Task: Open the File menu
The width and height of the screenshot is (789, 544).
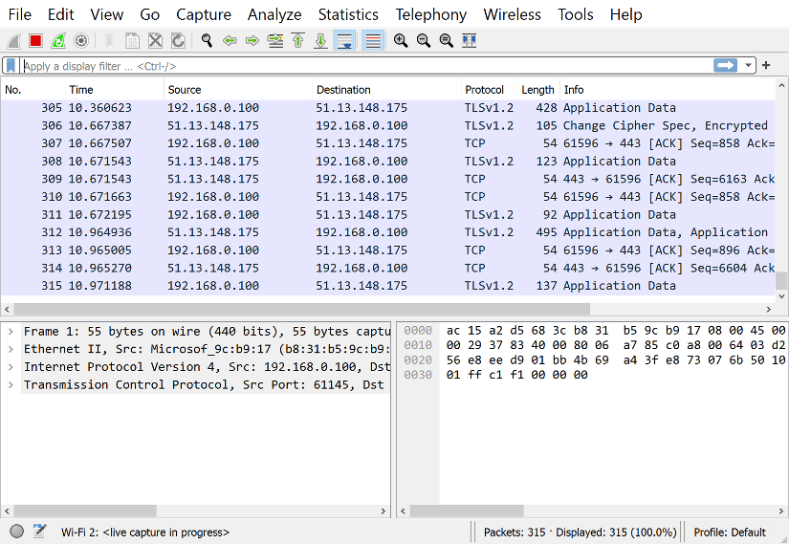Action: tap(20, 14)
